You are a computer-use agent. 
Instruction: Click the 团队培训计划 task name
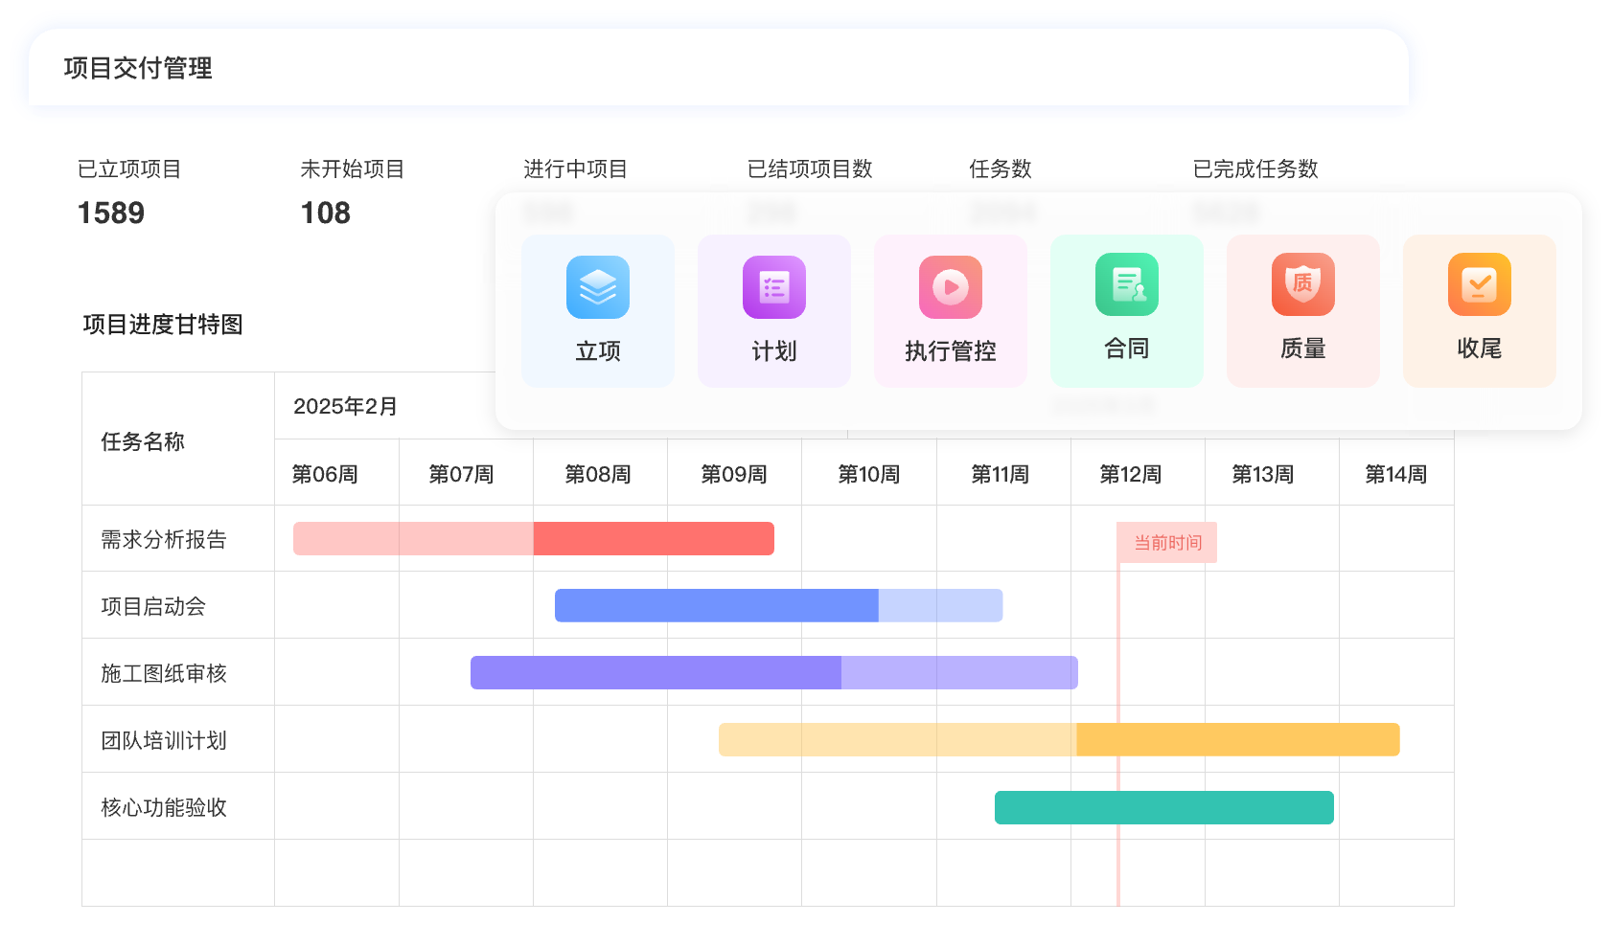[164, 741]
